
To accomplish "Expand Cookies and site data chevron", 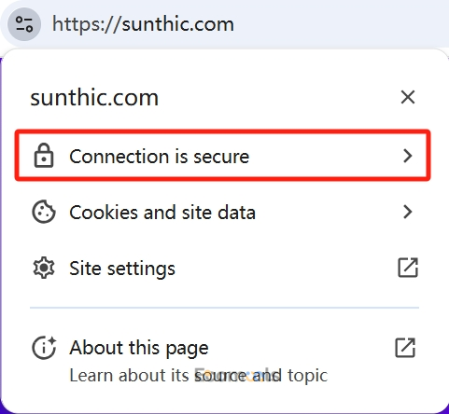I will point(408,212).
